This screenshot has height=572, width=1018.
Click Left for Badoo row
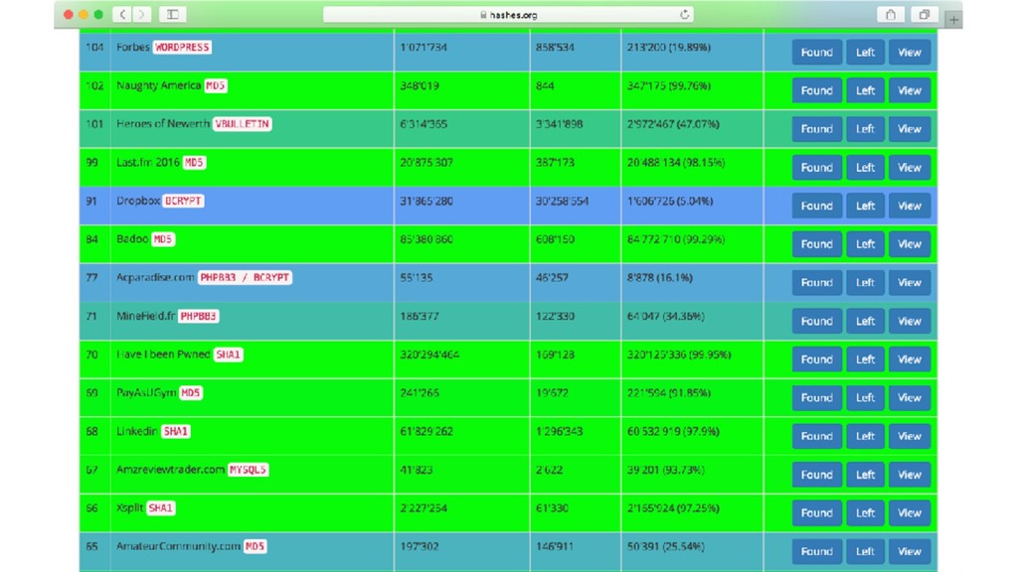865,244
